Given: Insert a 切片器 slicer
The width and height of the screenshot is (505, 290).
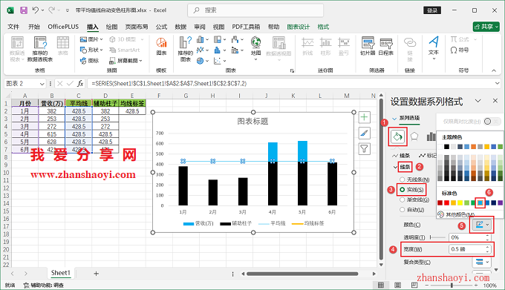Looking at the screenshot, I should click(x=368, y=47).
